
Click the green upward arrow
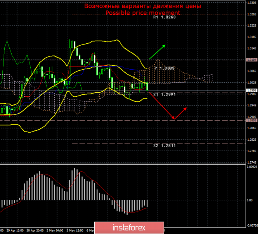[x=157, y=51]
